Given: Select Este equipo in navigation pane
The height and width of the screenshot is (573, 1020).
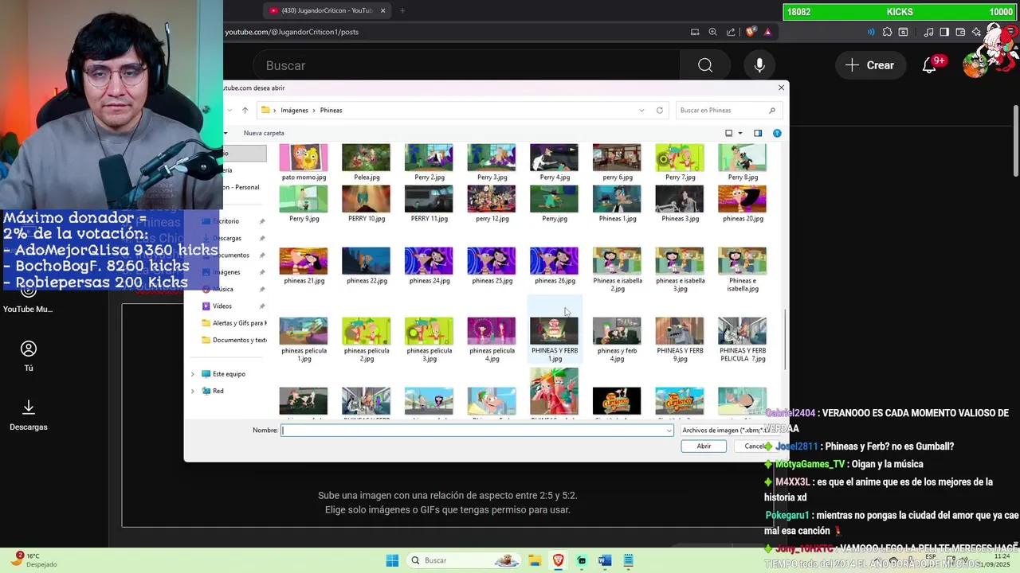Looking at the screenshot, I should 229,374.
